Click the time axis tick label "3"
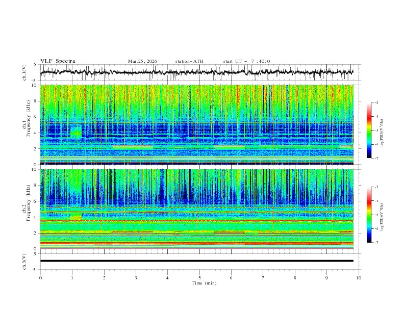 click(136, 278)
